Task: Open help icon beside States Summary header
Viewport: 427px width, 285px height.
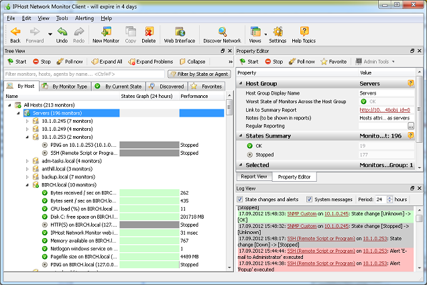Action: pos(411,135)
